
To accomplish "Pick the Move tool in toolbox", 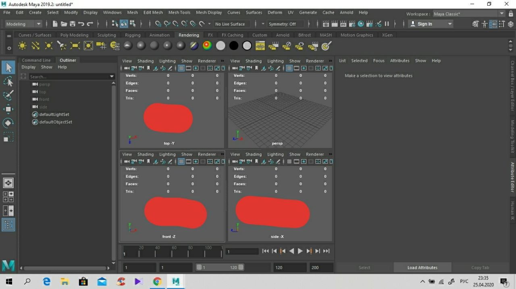I will 8,109.
